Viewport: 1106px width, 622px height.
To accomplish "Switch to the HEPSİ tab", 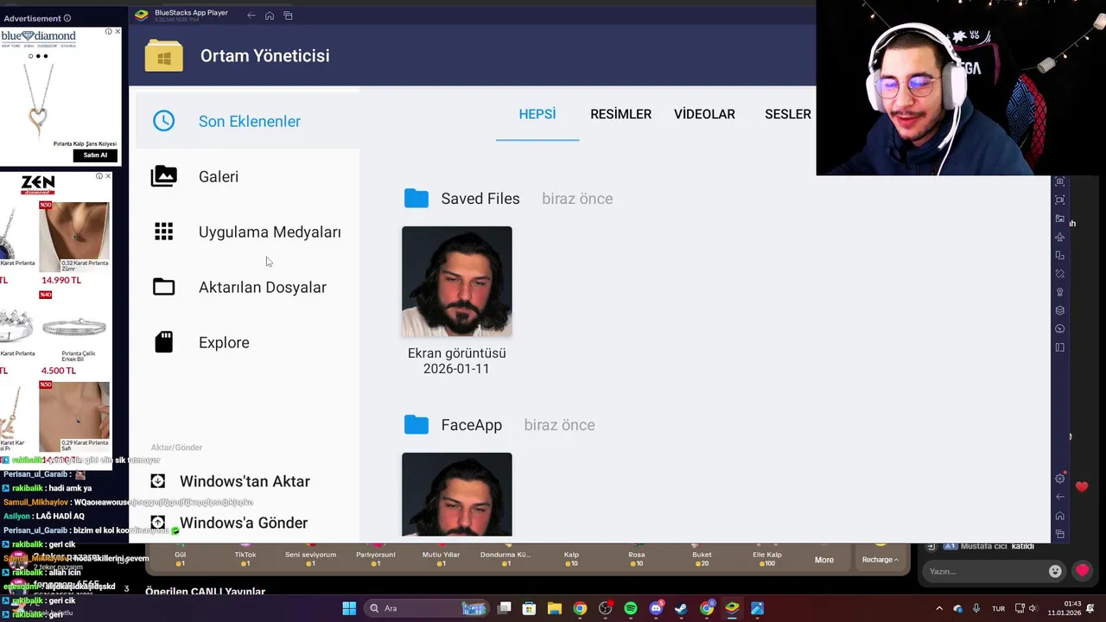I will (x=537, y=114).
